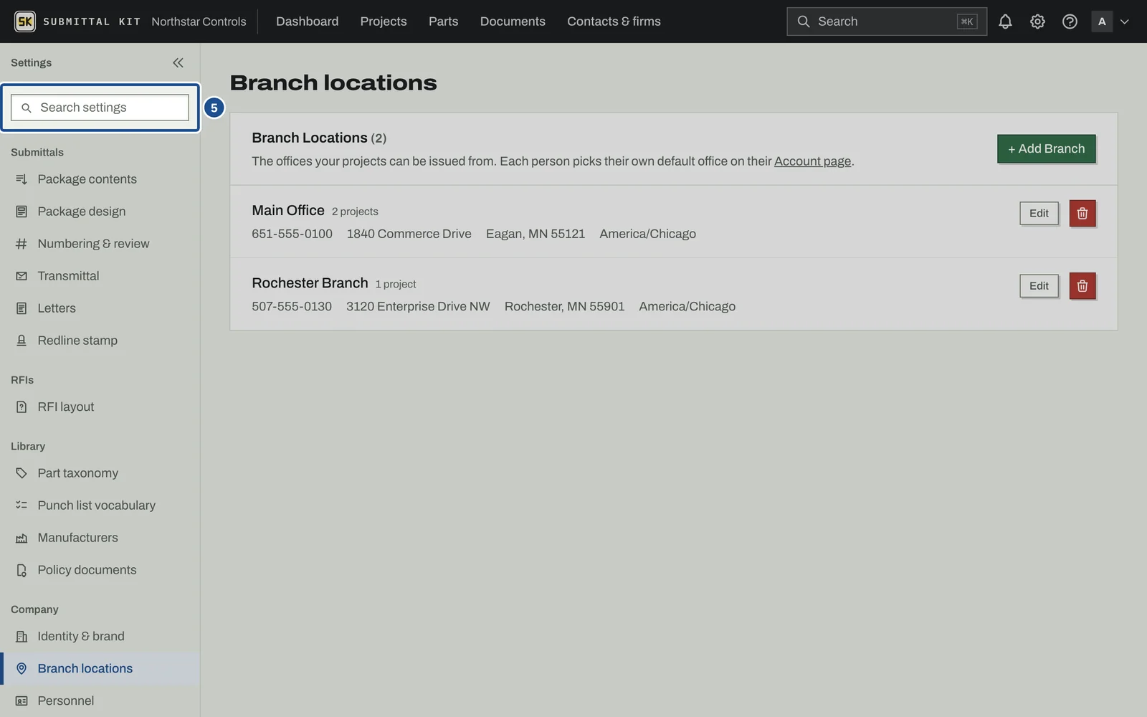Viewport: 1147px width, 717px height.
Task: Go to the Projects tab
Action: coord(384,22)
